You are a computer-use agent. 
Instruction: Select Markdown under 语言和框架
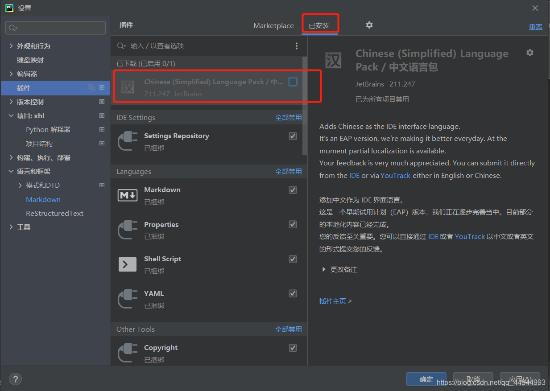pyautogui.click(x=43, y=199)
